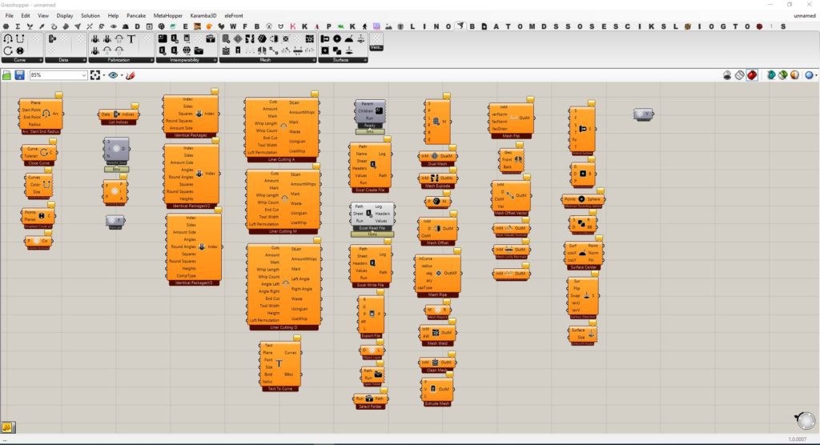Toggle the preview eye icon in canvas toolbar
Screen dimensions: 820x445
(x=113, y=75)
